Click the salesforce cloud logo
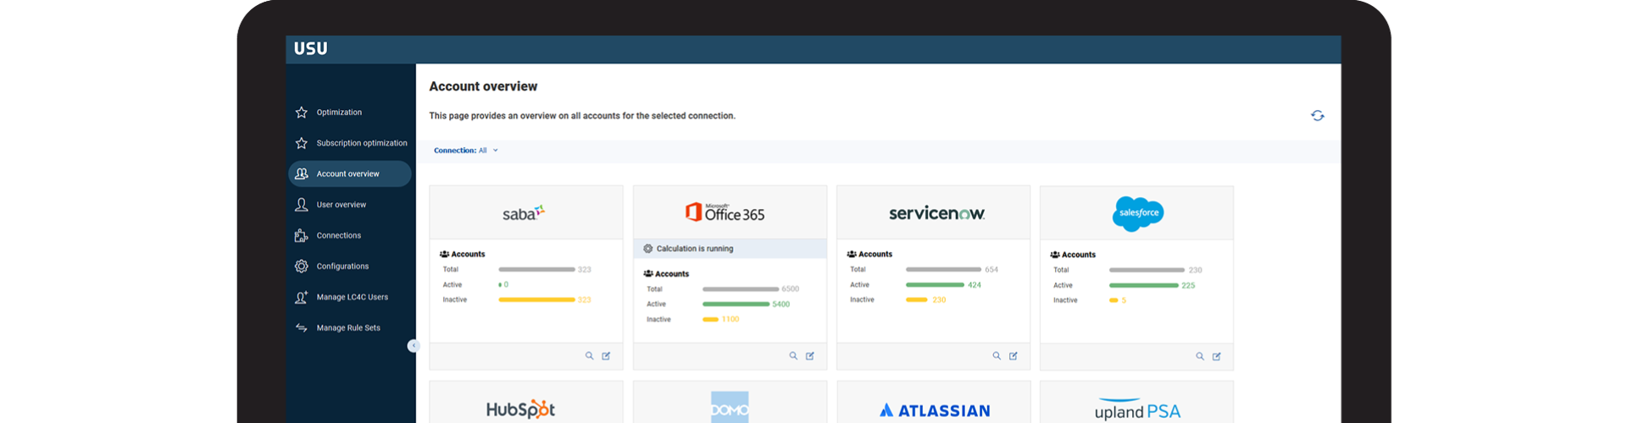The height and width of the screenshot is (423, 1627). coord(1138,213)
